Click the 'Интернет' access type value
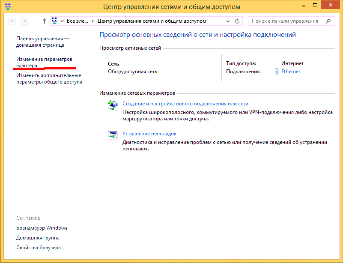This screenshot has width=343, height=263. (292, 63)
